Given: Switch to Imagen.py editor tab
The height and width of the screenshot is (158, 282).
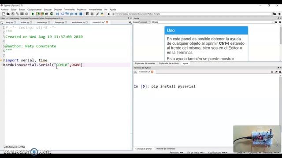Looking at the screenshot, I should (x=59, y=22).
